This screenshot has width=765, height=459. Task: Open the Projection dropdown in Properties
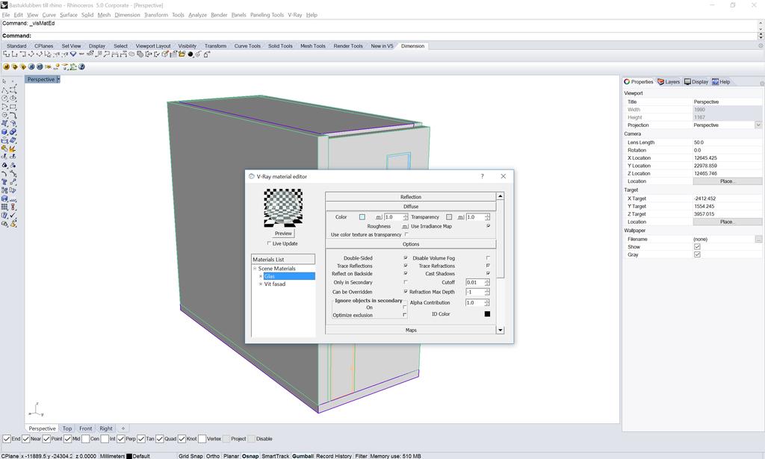758,125
